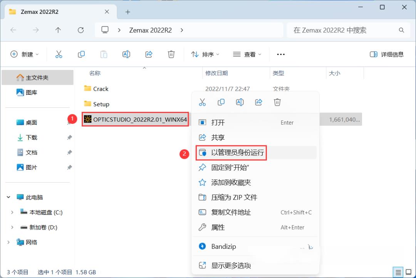
Task: Click the context menu Rename icon
Action: (x=240, y=102)
